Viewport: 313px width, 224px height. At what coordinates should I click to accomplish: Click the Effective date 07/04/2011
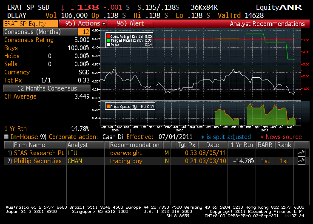(176, 137)
